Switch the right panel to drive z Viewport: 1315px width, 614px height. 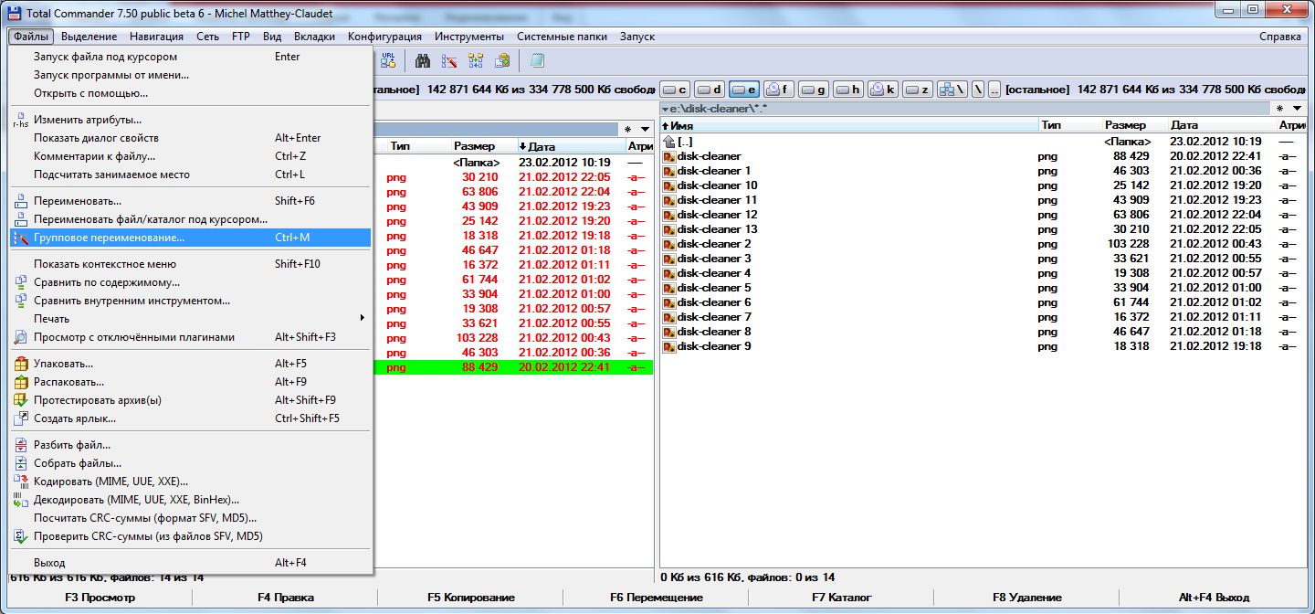tap(918, 90)
